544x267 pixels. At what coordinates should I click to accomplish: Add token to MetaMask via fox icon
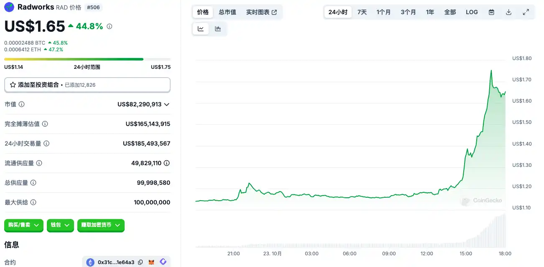(x=151, y=262)
